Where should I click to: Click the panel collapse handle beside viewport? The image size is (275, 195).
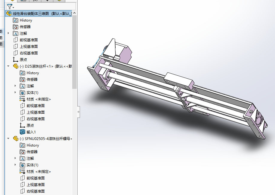78,112
